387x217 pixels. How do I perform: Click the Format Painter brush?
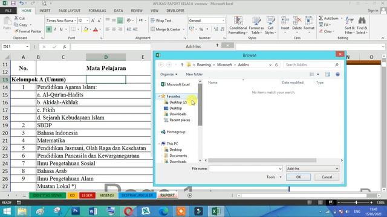[16, 31]
